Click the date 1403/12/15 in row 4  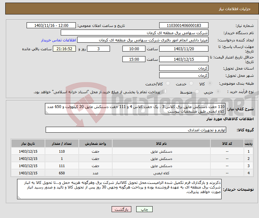[28, 173]
